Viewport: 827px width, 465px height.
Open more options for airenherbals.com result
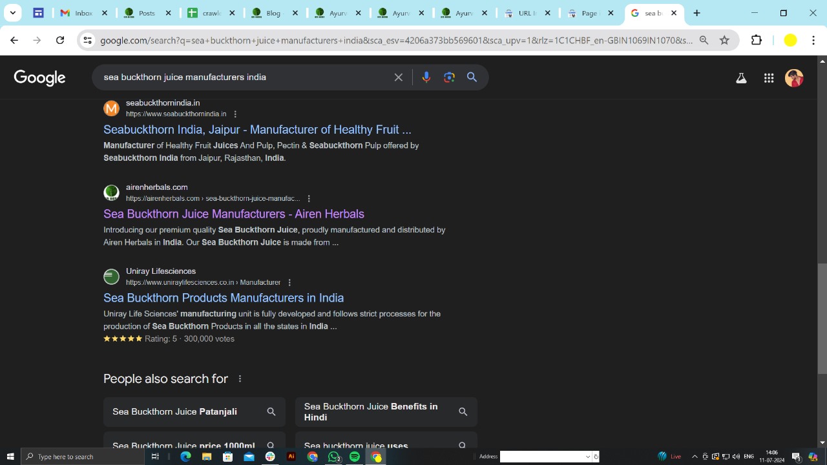tap(309, 199)
